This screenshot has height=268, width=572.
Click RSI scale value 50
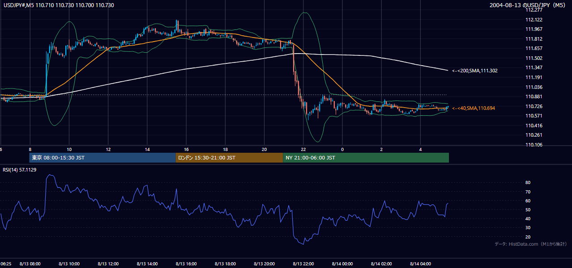pos(528,209)
